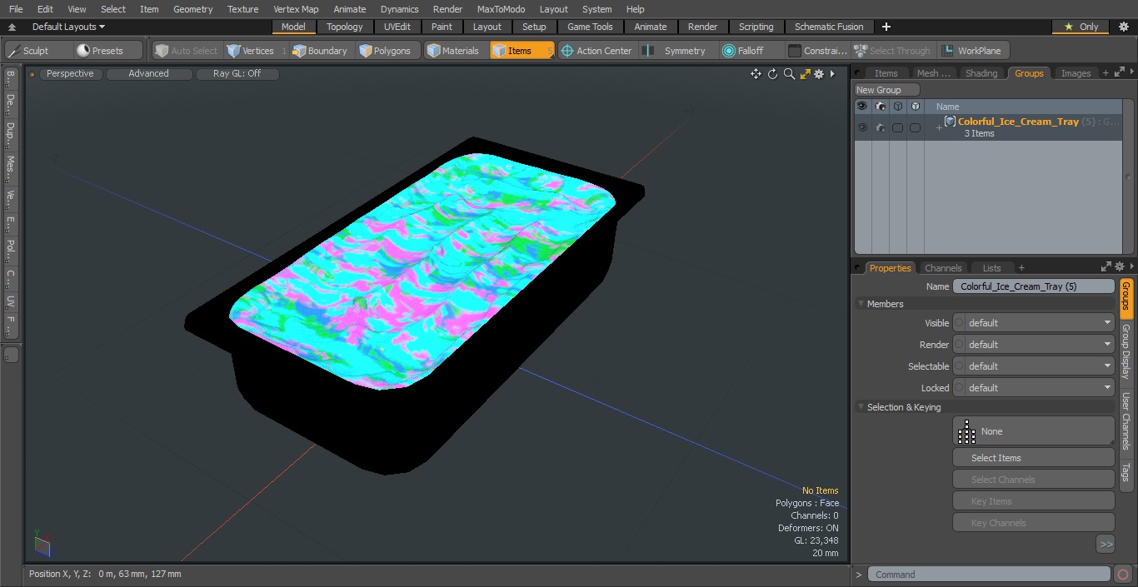Open the Geometry menu
The width and height of the screenshot is (1138, 587).
(x=192, y=9)
